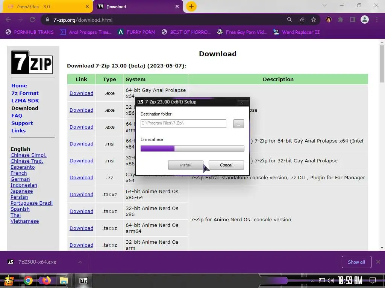Click the 7-Zip logo image
The height and width of the screenshot is (288, 385).
[32, 62]
